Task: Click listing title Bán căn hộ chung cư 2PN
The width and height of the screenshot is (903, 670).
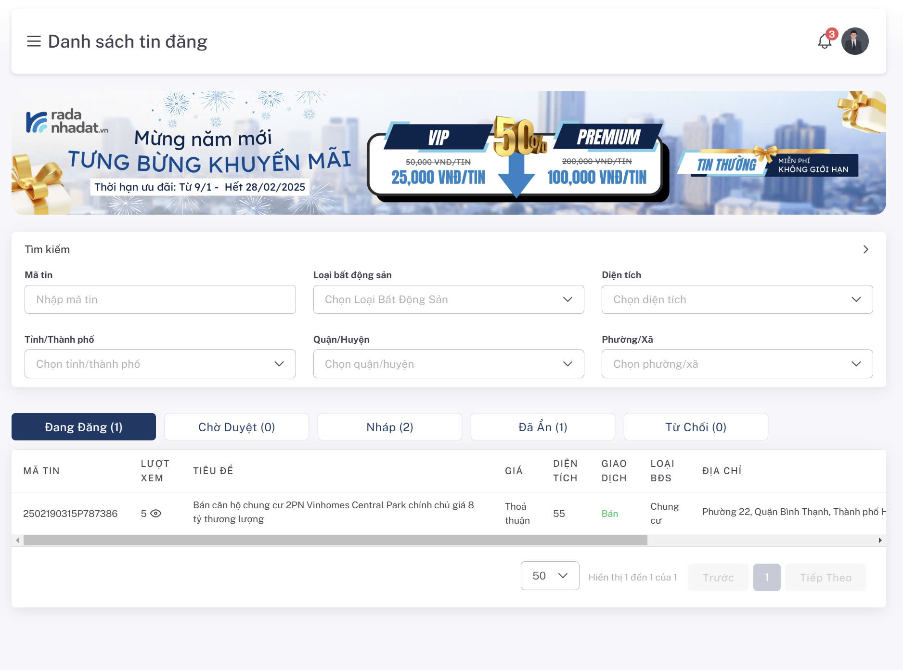Action: [334, 512]
